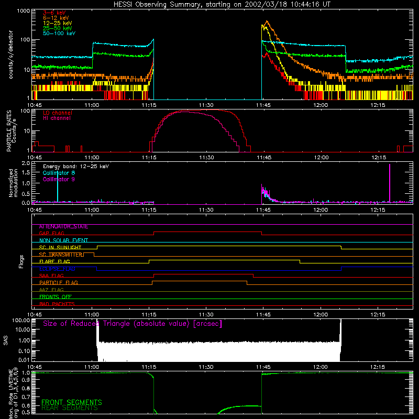Image resolution: width=419 pixels, height=419 pixels.
Task: Click the Mon. Rate LIVETIME axis label
Action: 13,393
